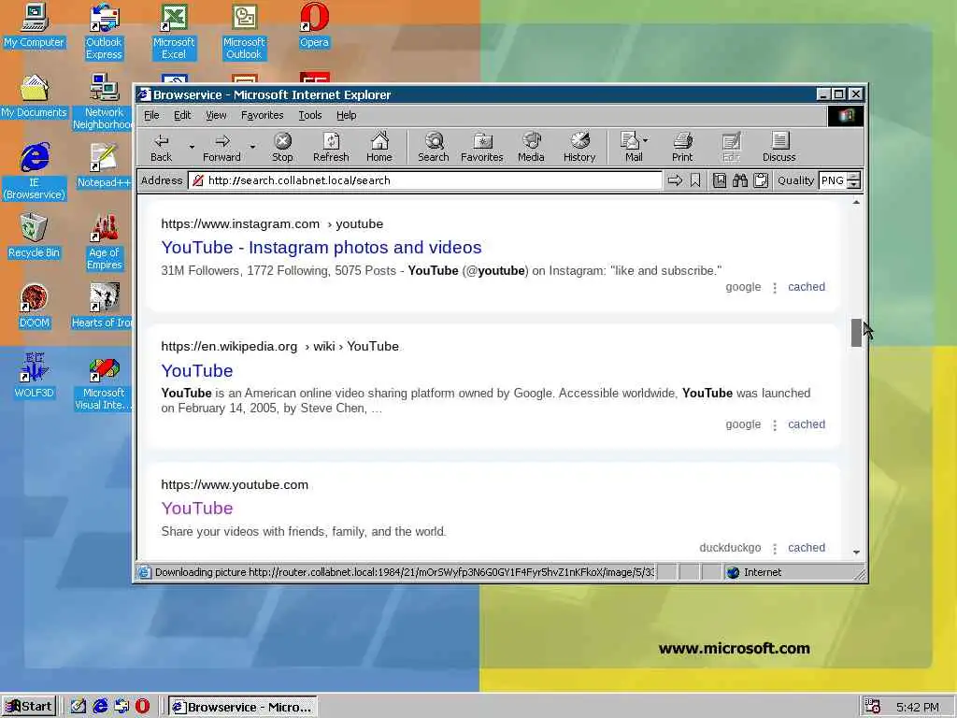Select the Recycle Bin desktop icon
Image resolution: width=957 pixels, height=718 pixels.
pyautogui.click(x=35, y=236)
